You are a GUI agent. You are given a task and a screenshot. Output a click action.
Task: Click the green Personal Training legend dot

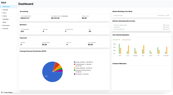point(74,70)
